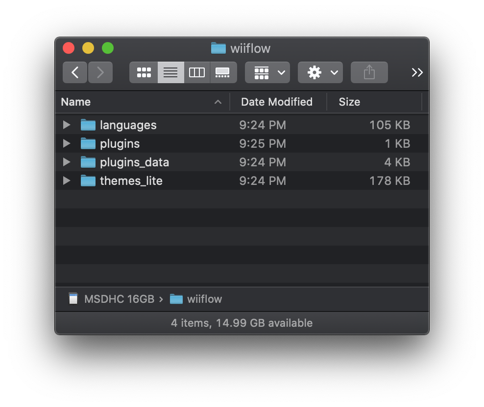The height and width of the screenshot is (407, 484).
Task: Expand the plugins folder triangle
Action: pyautogui.click(x=66, y=143)
